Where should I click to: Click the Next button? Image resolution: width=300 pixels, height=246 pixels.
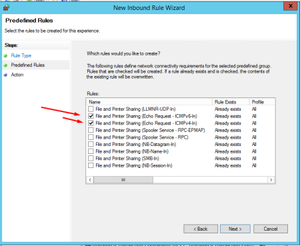coord(235,229)
